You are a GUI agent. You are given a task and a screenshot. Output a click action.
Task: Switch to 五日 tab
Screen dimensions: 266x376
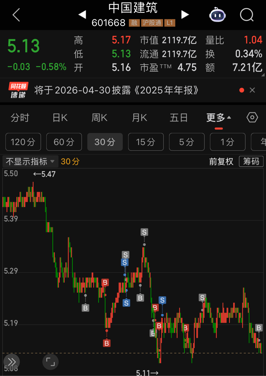179,118
